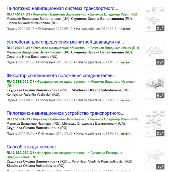172x172 pixels.
Task: View thumbnail of the лесосек method drawing
Action: pos(155,157)
